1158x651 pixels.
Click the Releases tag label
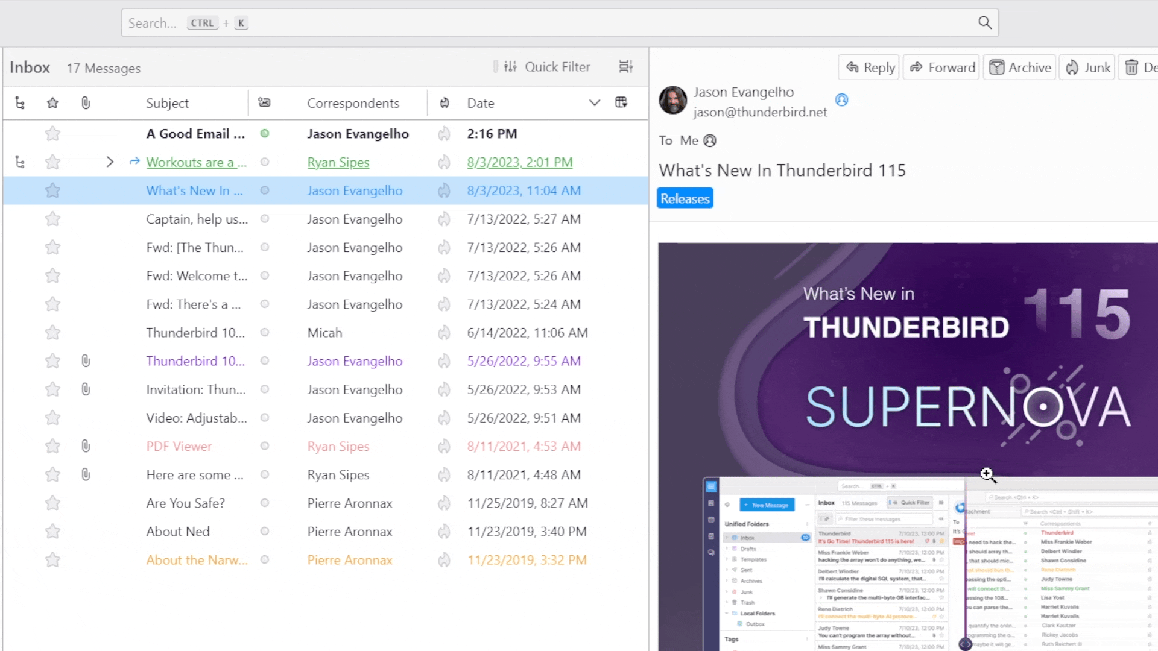(x=685, y=198)
